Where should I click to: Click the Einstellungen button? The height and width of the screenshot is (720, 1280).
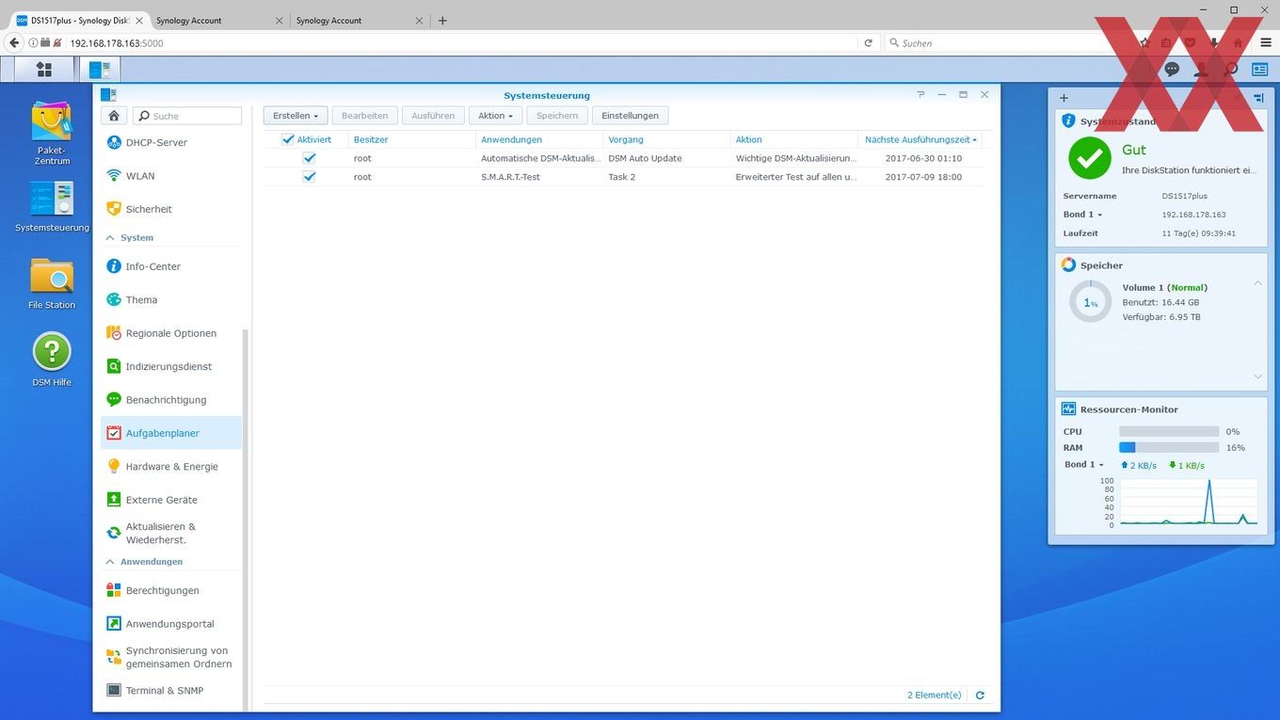[x=631, y=116]
